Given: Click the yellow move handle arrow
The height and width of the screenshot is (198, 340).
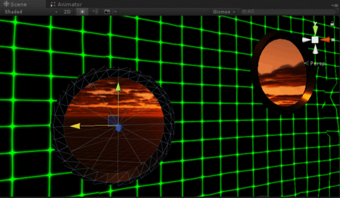Looking at the screenshot, I should (75, 126).
